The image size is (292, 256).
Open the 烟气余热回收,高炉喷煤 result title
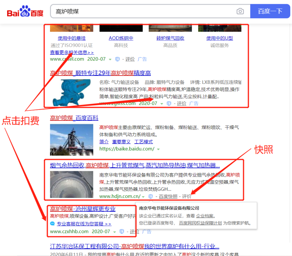pyautogui.click(x=135, y=165)
